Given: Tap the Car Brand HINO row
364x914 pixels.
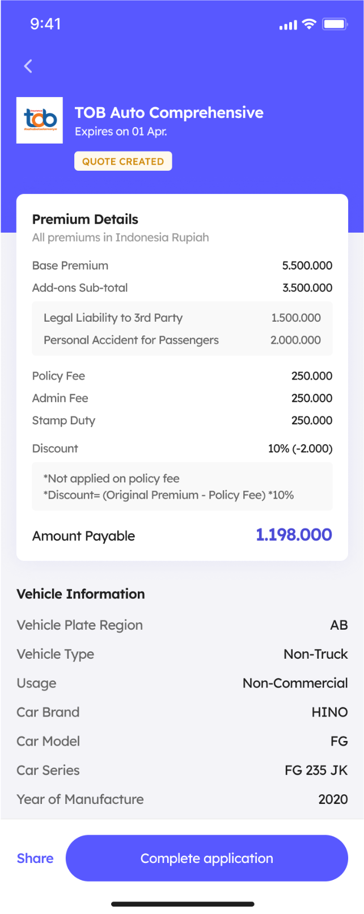Looking at the screenshot, I should [x=182, y=712].
